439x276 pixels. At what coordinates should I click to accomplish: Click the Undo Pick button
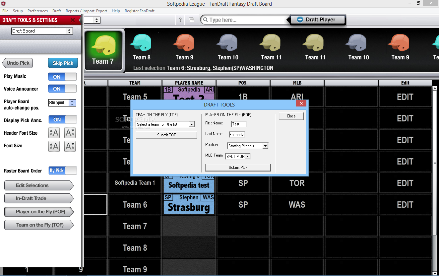pyautogui.click(x=18, y=63)
